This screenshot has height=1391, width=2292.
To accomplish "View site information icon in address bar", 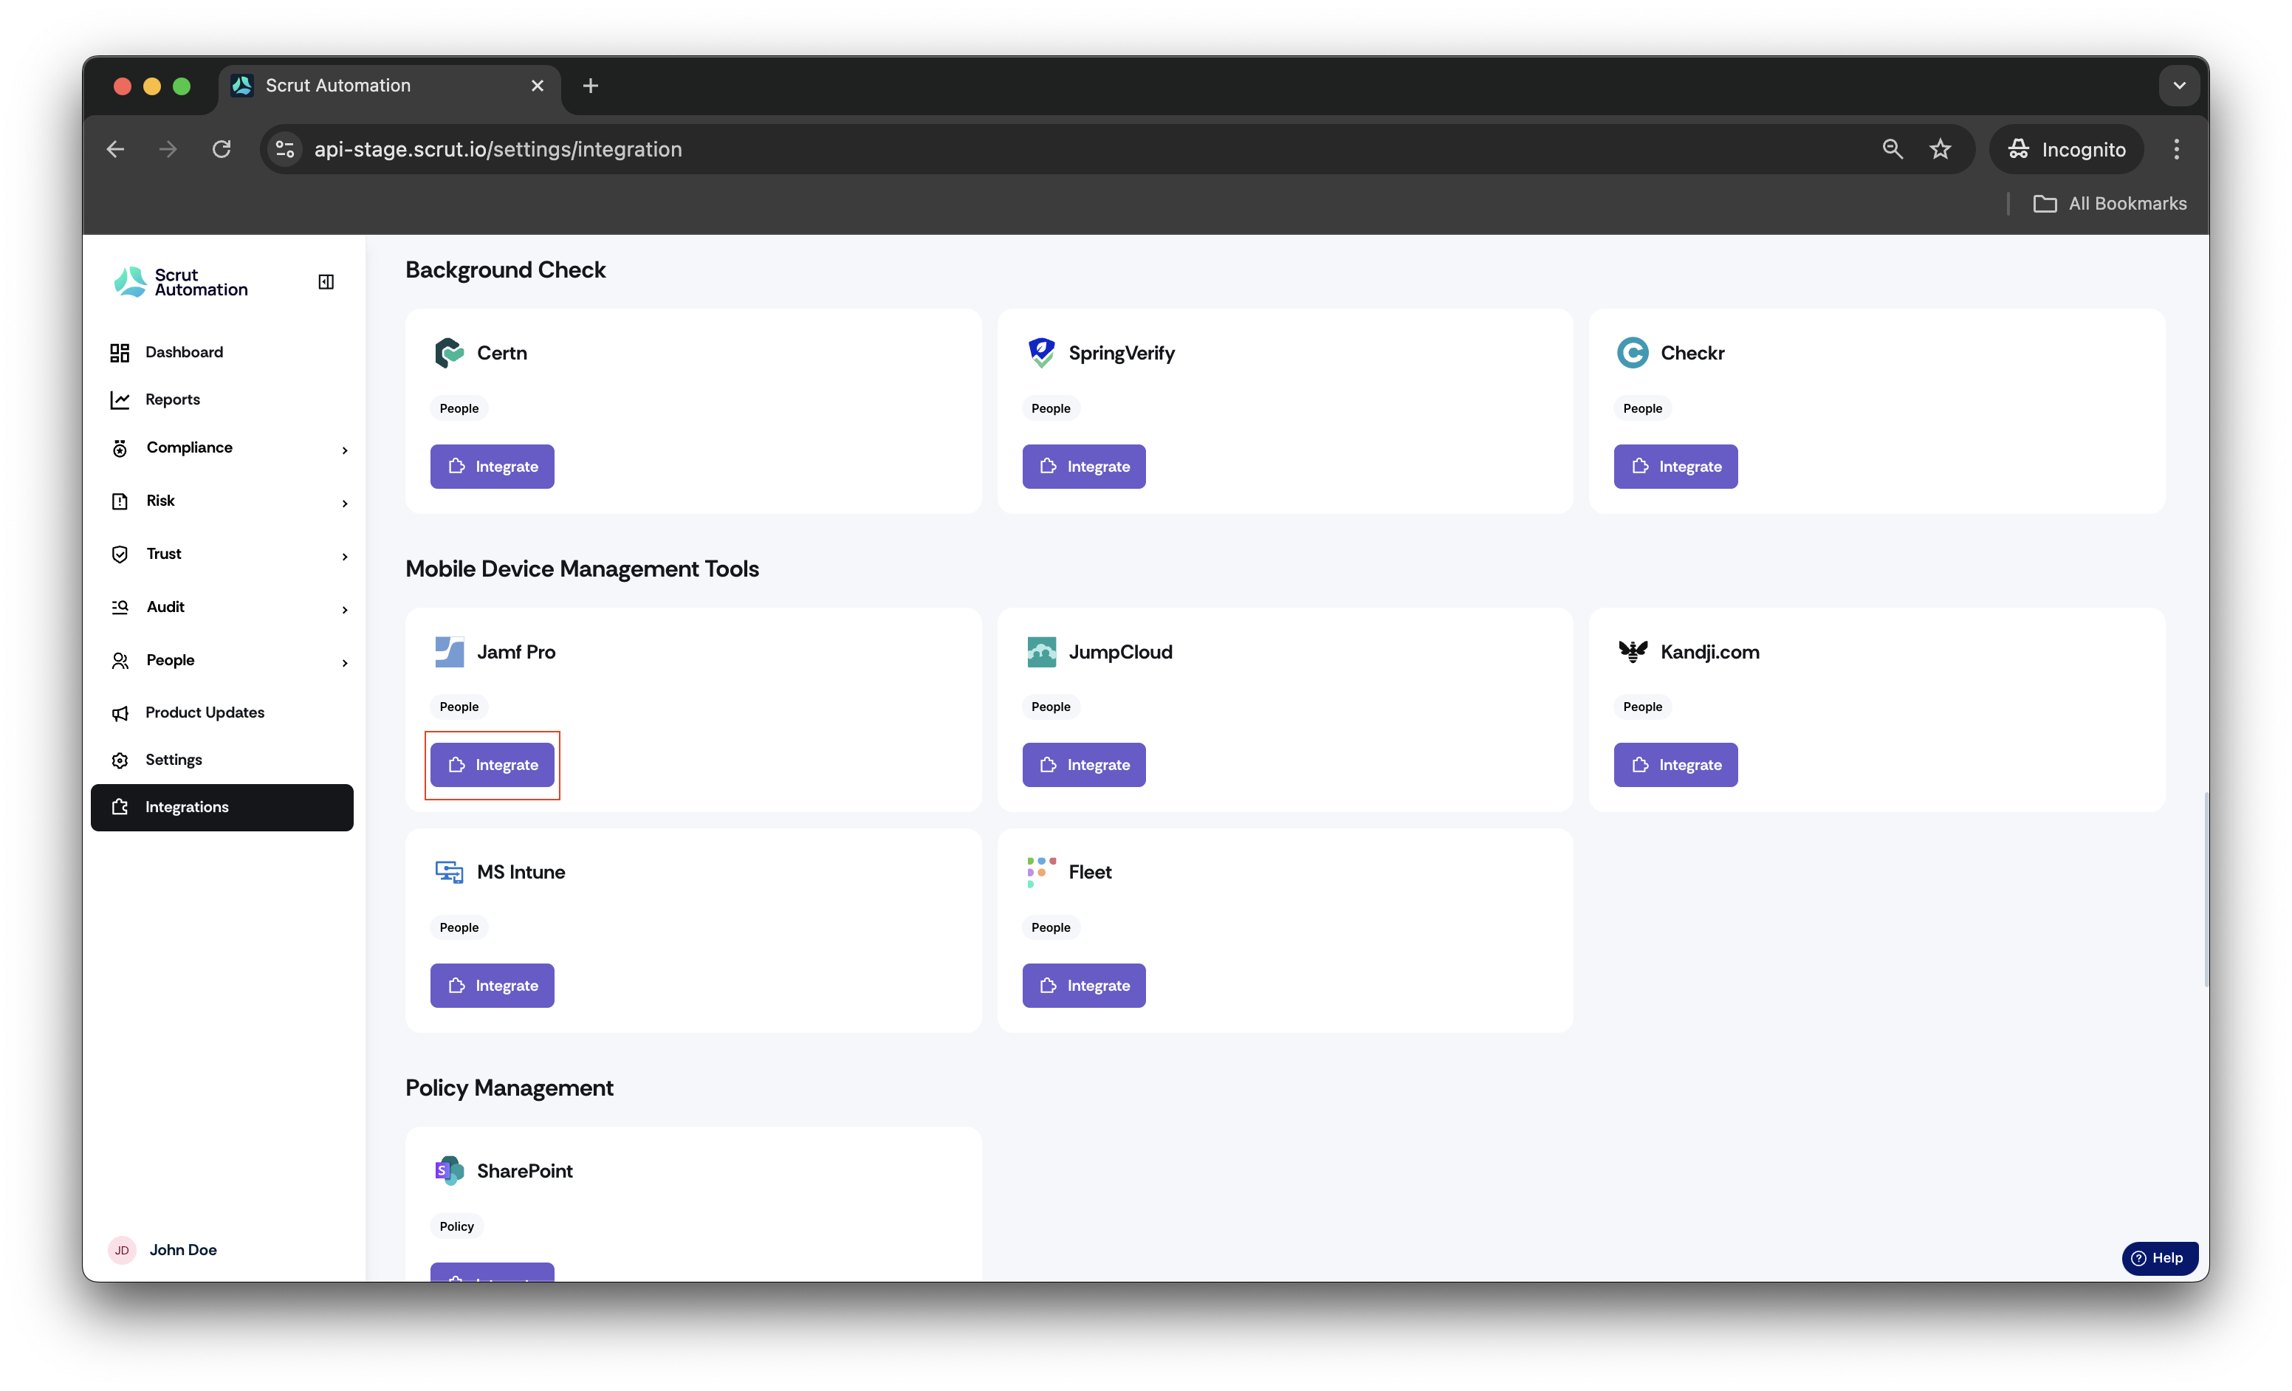I will pyautogui.click(x=286, y=150).
